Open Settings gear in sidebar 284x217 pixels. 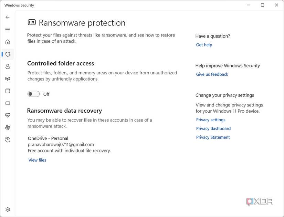8,209
